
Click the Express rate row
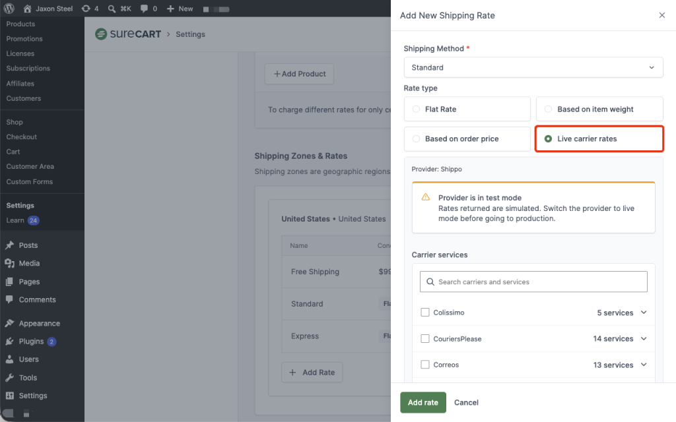coord(336,336)
